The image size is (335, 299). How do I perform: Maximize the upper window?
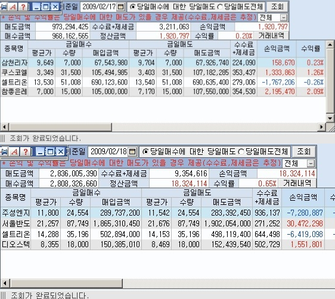46,7
